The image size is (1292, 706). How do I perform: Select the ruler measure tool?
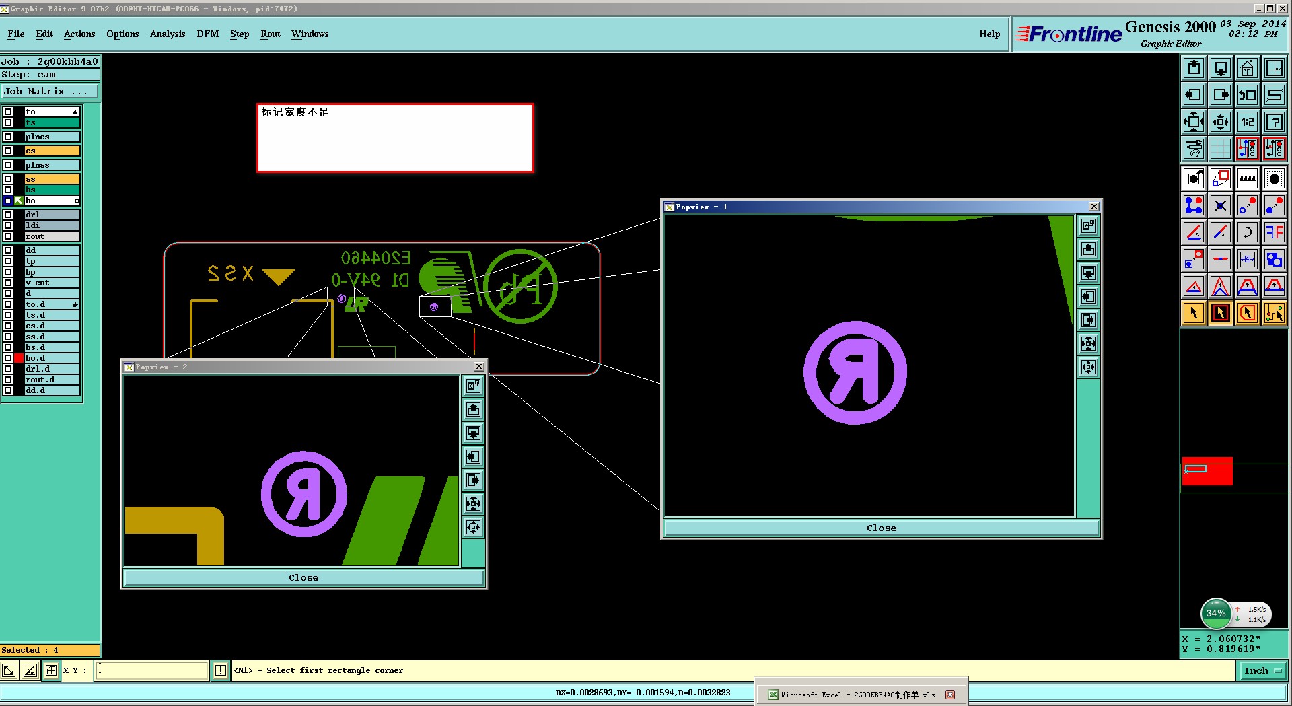(1248, 178)
